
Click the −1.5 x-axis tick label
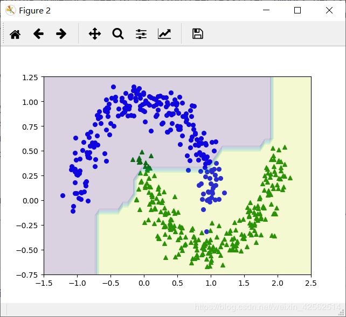(x=44, y=283)
